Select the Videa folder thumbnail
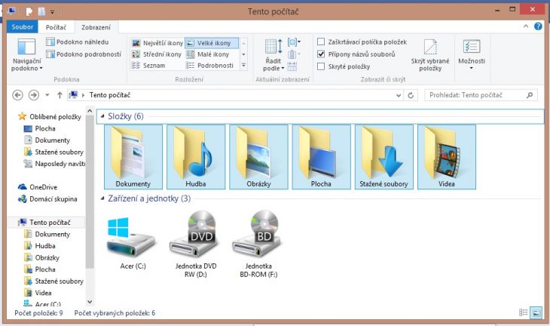Image resolution: width=550 pixels, height=326 pixels. 447,157
